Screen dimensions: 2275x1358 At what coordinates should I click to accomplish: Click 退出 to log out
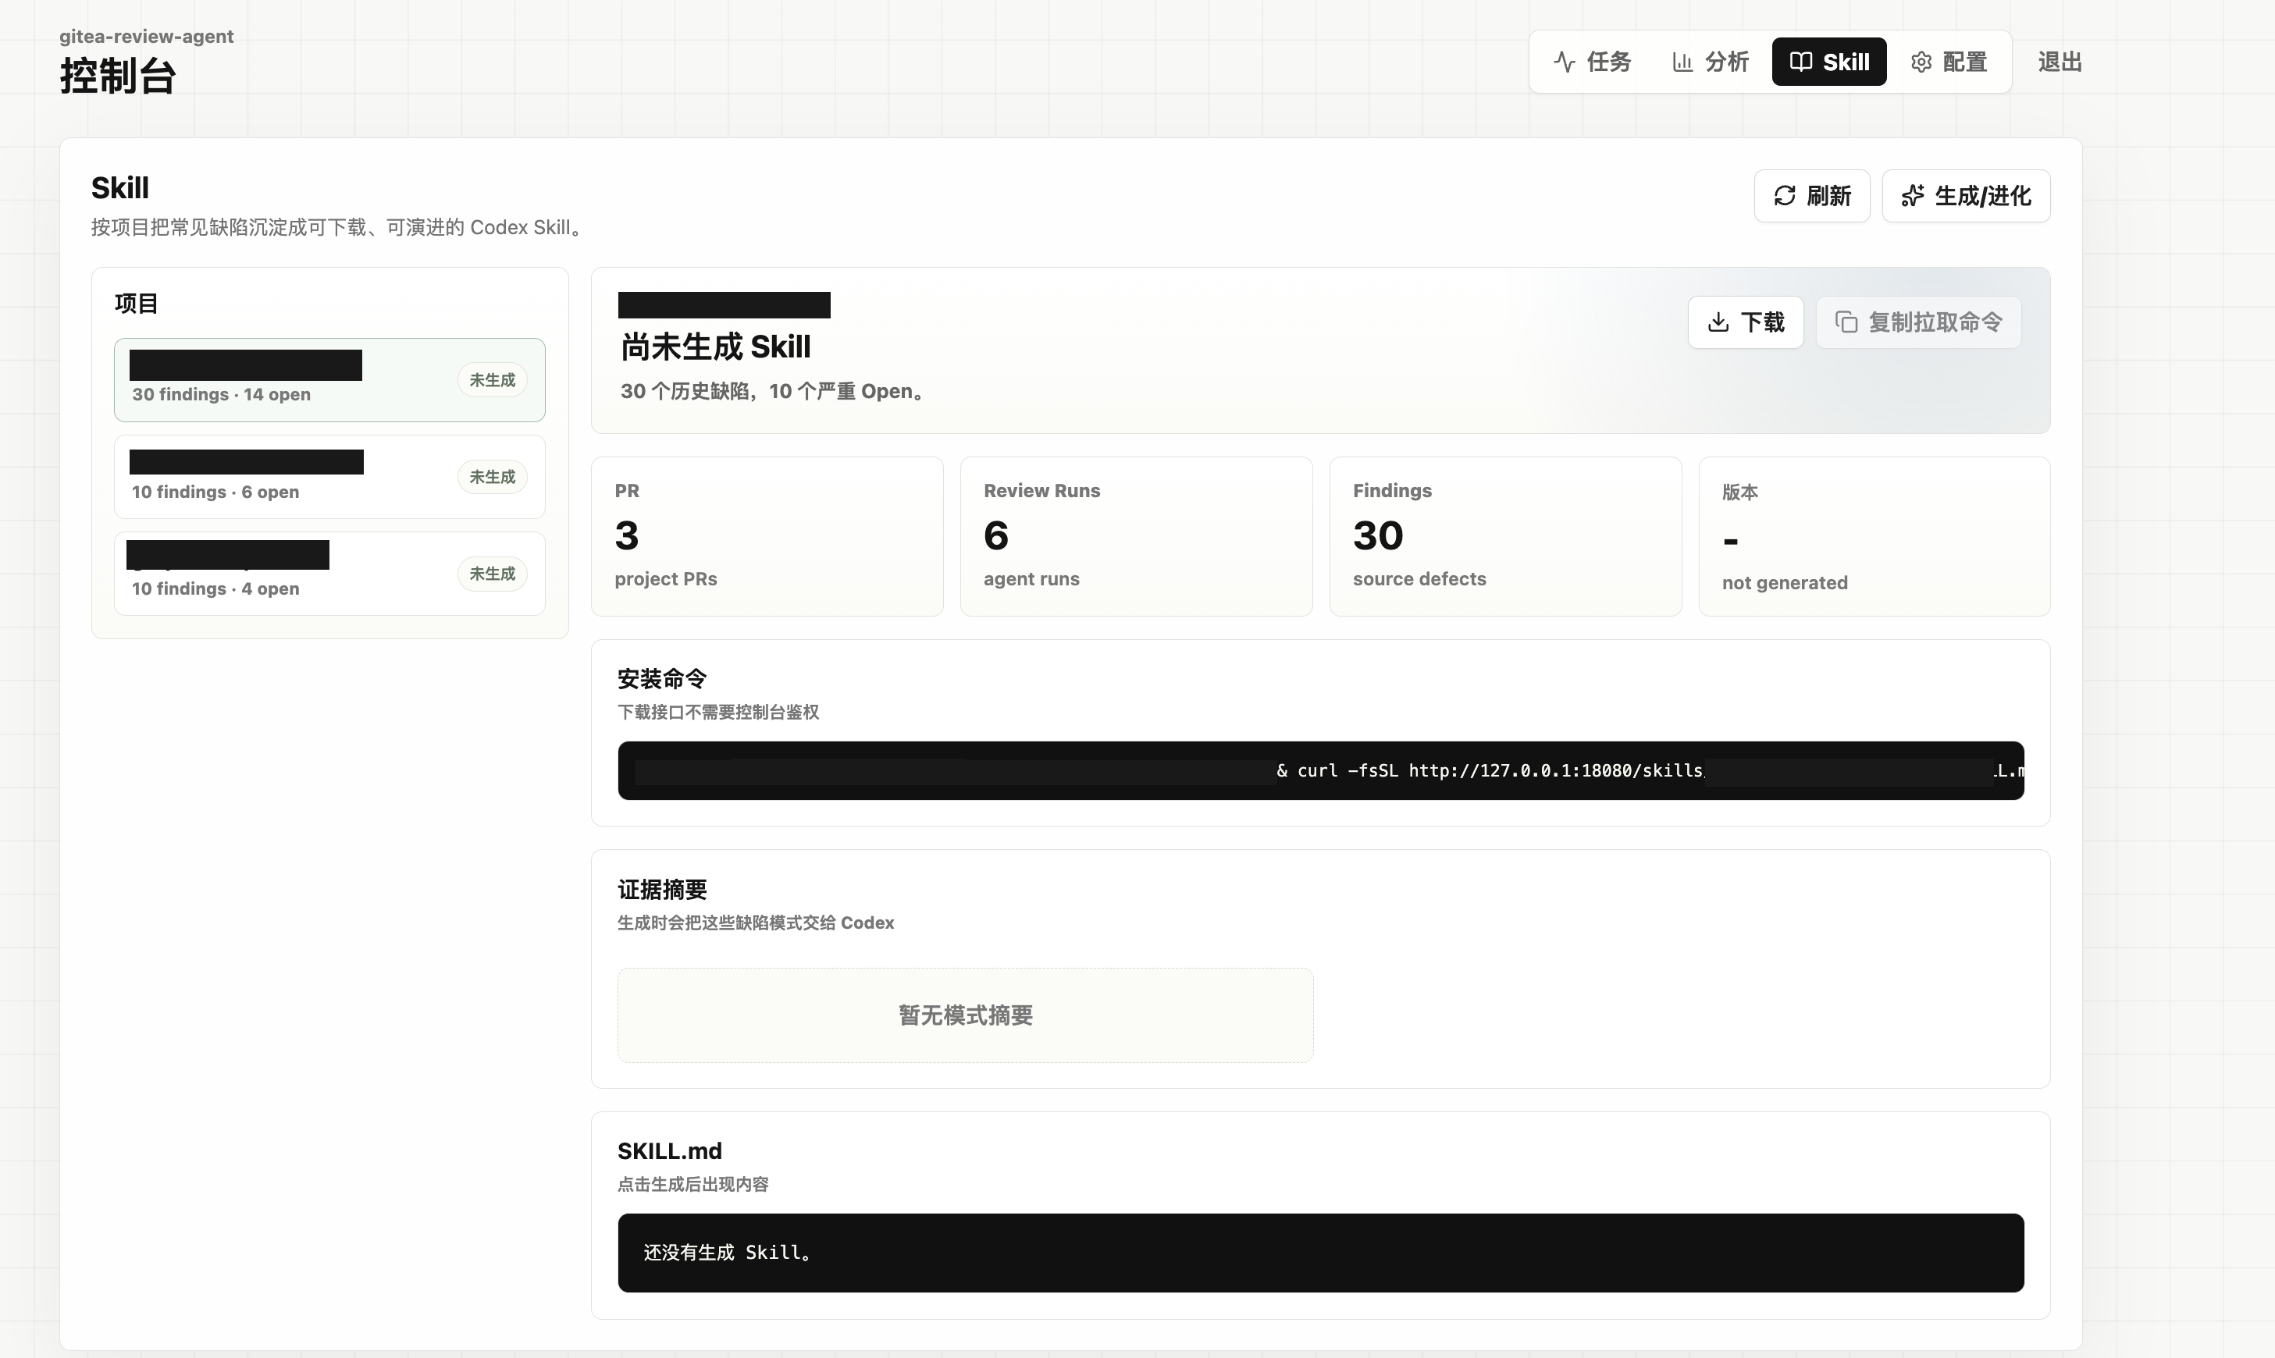tap(2060, 62)
